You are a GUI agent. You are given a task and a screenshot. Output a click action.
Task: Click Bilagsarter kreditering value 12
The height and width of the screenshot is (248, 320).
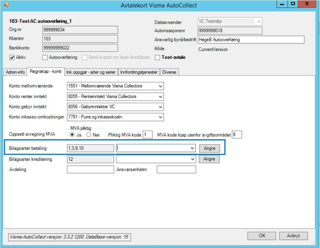point(90,159)
